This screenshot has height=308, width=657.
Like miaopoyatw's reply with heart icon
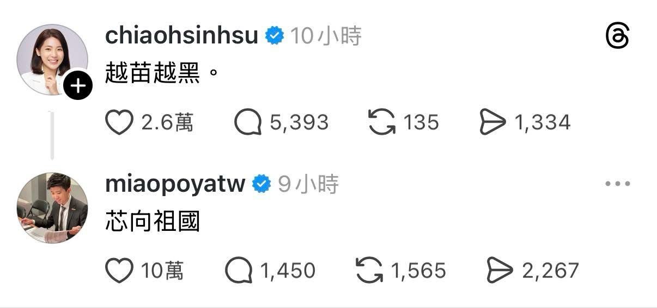pyautogui.click(x=119, y=271)
